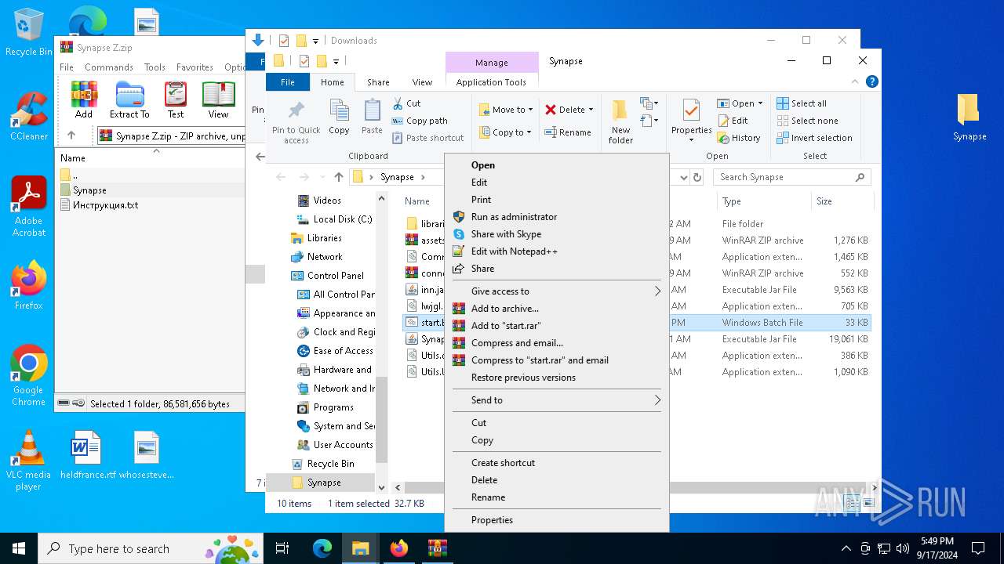Click the New folder icon
1004x564 pixels.
(620, 122)
